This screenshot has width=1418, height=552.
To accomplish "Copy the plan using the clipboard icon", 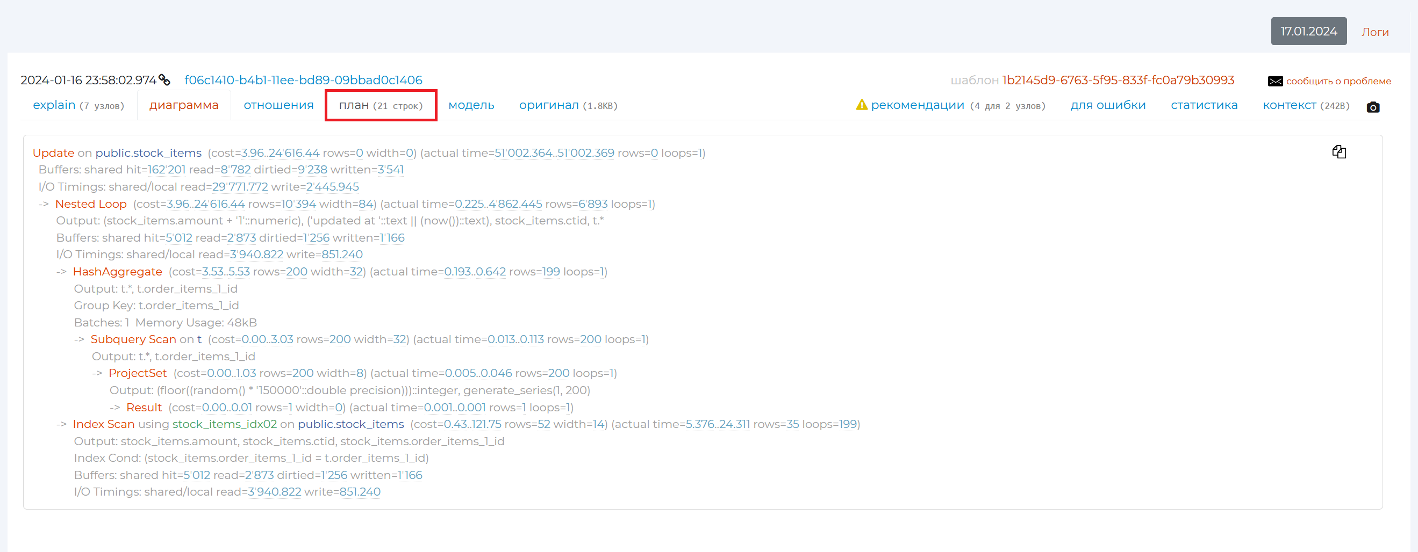I will (x=1339, y=152).
